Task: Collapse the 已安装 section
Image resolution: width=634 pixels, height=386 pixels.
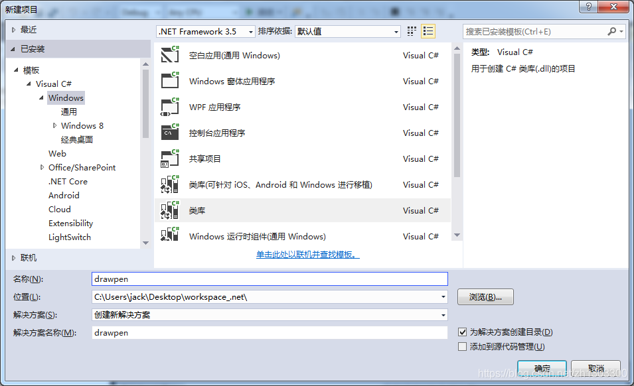Action: pyautogui.click(x=13, y=49)
